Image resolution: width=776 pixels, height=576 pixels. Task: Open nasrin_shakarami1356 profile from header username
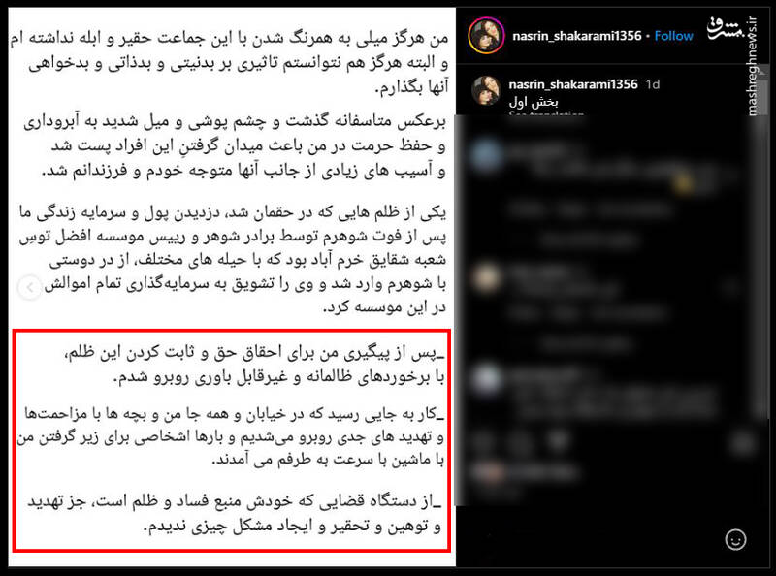pyautogui.click(x=576, y=36)
